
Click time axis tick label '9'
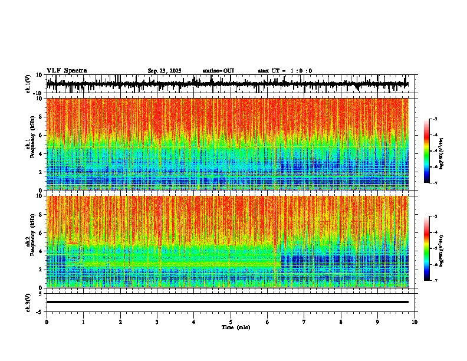coord(377,322)
